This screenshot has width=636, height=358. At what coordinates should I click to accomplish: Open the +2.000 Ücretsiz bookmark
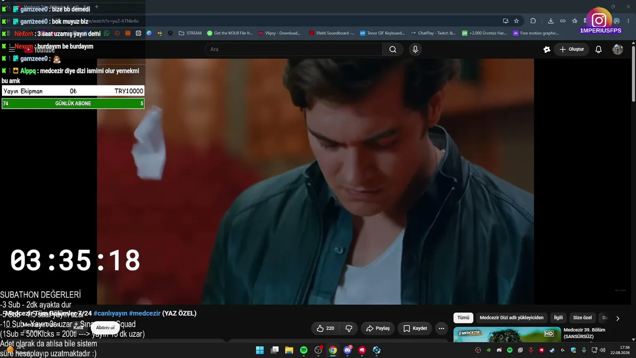point(484,33)
